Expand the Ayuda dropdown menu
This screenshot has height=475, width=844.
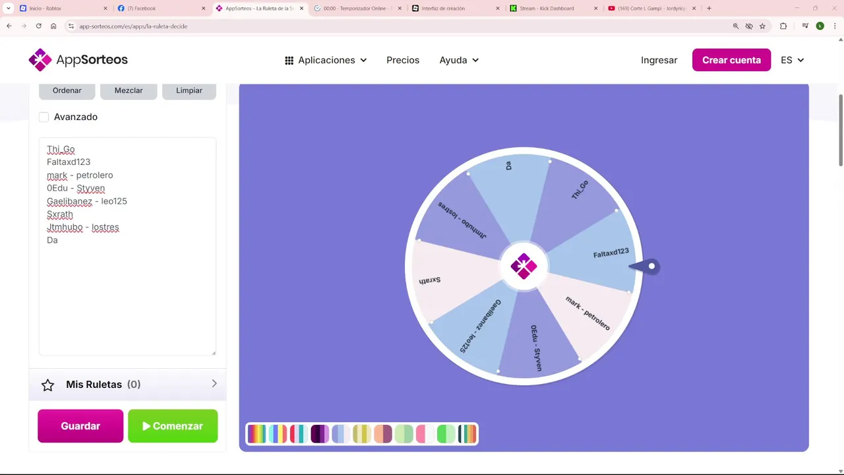(x=459, y=60)
